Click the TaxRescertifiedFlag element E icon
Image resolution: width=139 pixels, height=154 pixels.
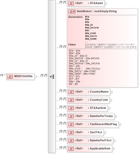pos(71,125)
